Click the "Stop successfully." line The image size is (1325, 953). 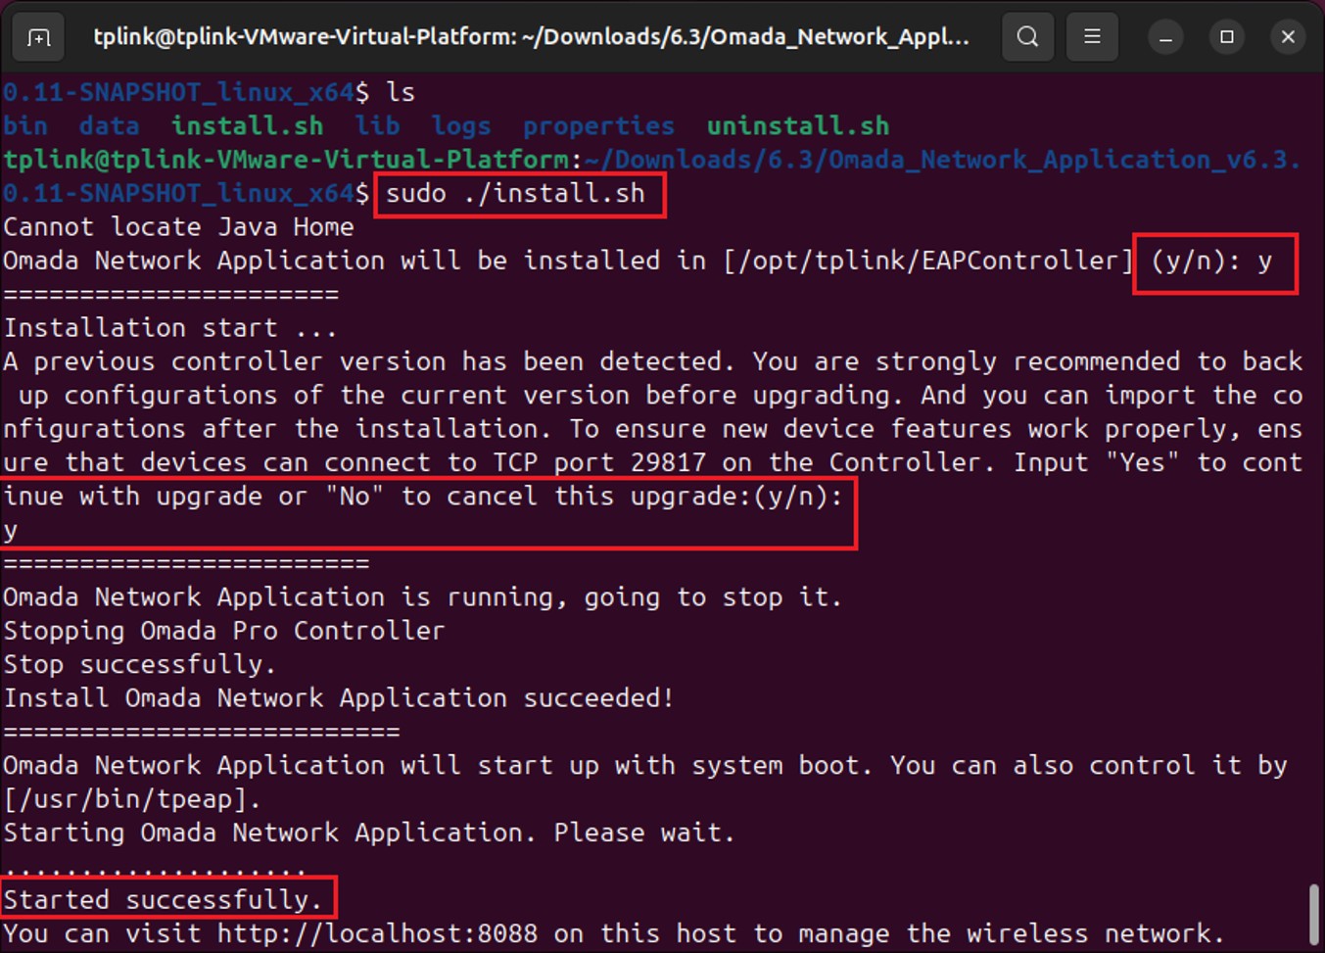[140, 664]
